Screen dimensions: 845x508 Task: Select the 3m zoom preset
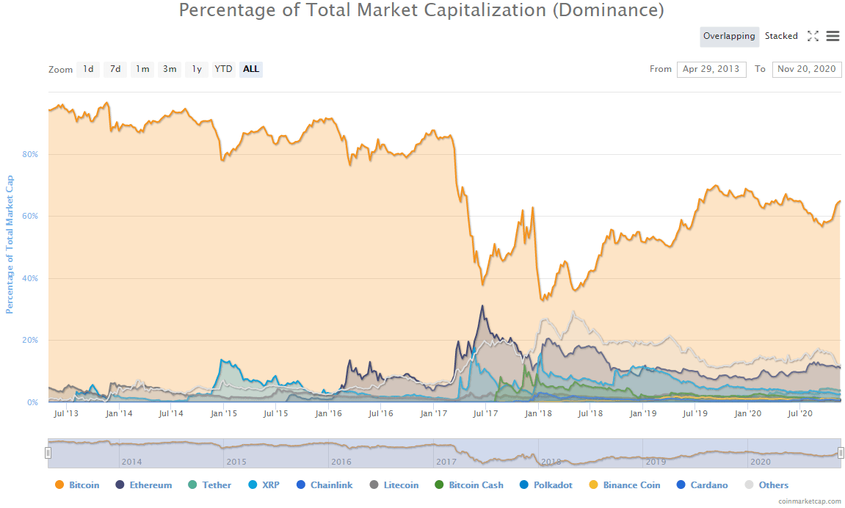(169, 69)
